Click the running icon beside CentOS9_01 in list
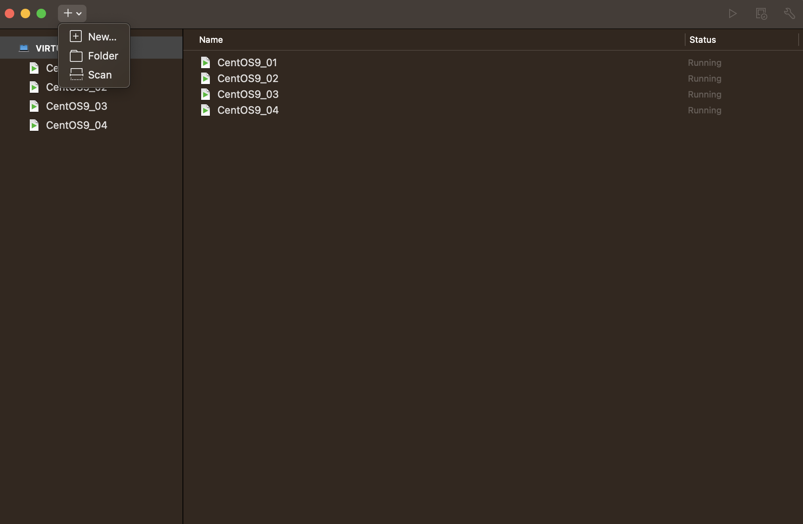Viewport: 803px width, 524px height. click(x=206, y=63)
